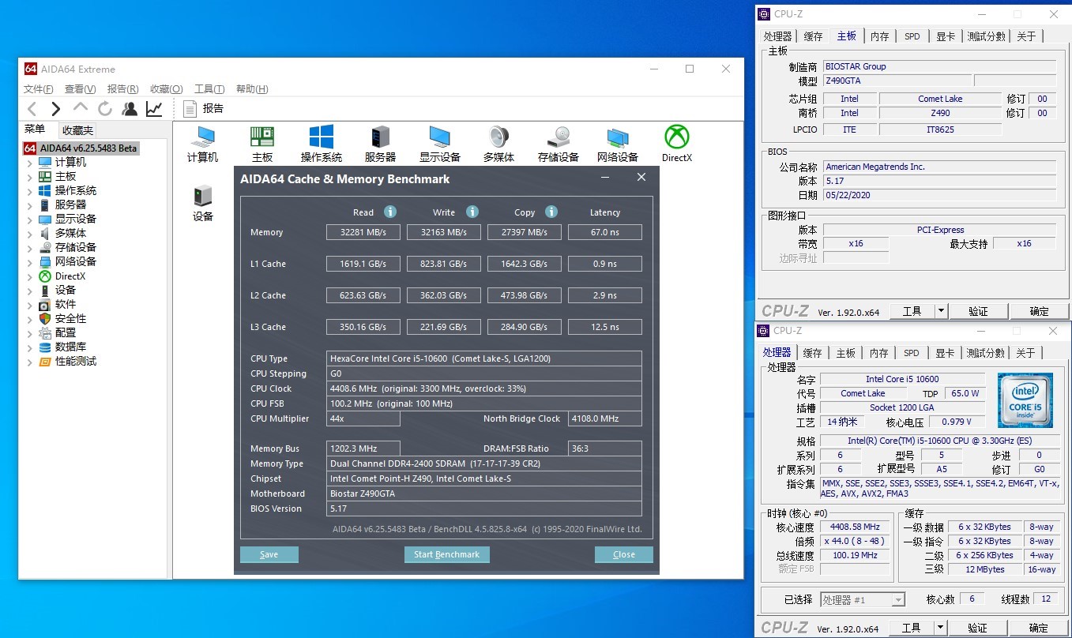The height and width of the screenshot is (638, 1072).
Task: Expand the 计算机 tree node
Action: [x=30, y=163]
